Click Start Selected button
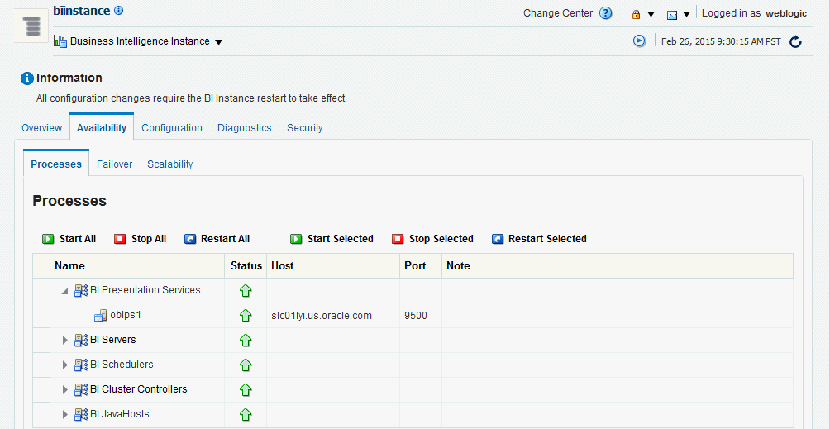This screenshot has width=830, height=429. coord(332,239)
